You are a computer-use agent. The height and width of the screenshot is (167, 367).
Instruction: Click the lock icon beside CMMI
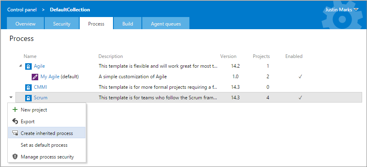pyautogui.click(x=28, y=88)
